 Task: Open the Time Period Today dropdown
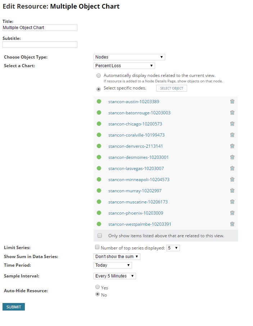coord(113,265)
